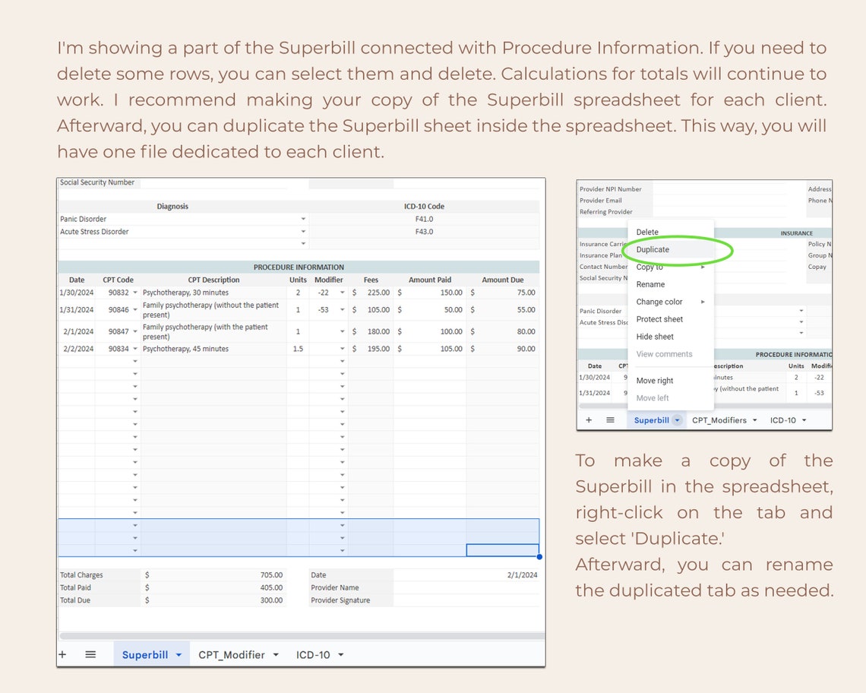
Task: Click the plus icon in the right-side screenshot
Action: (x=589, y=419)
